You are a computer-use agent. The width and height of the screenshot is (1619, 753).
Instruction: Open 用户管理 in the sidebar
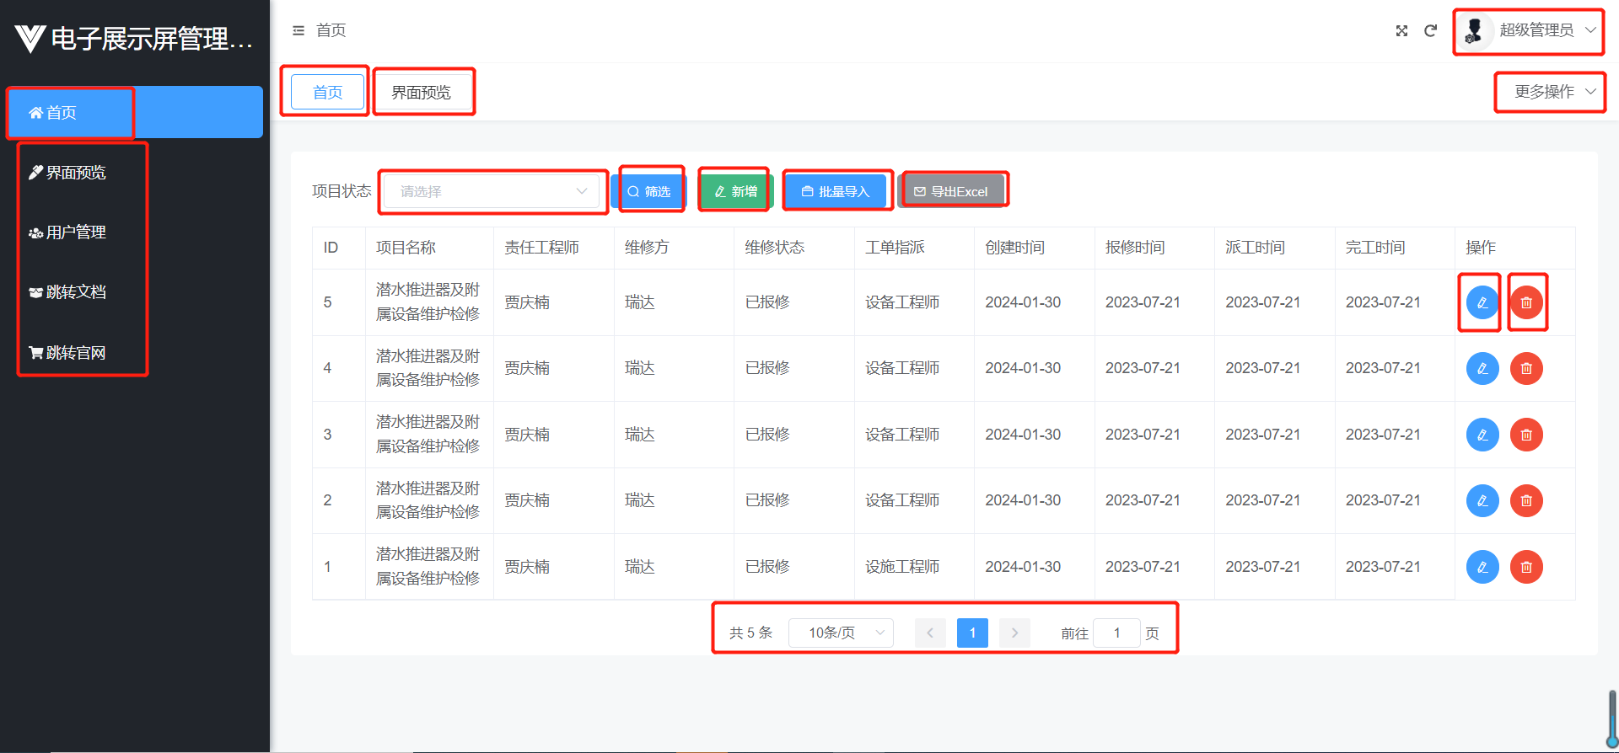click(x=76, y=232)
